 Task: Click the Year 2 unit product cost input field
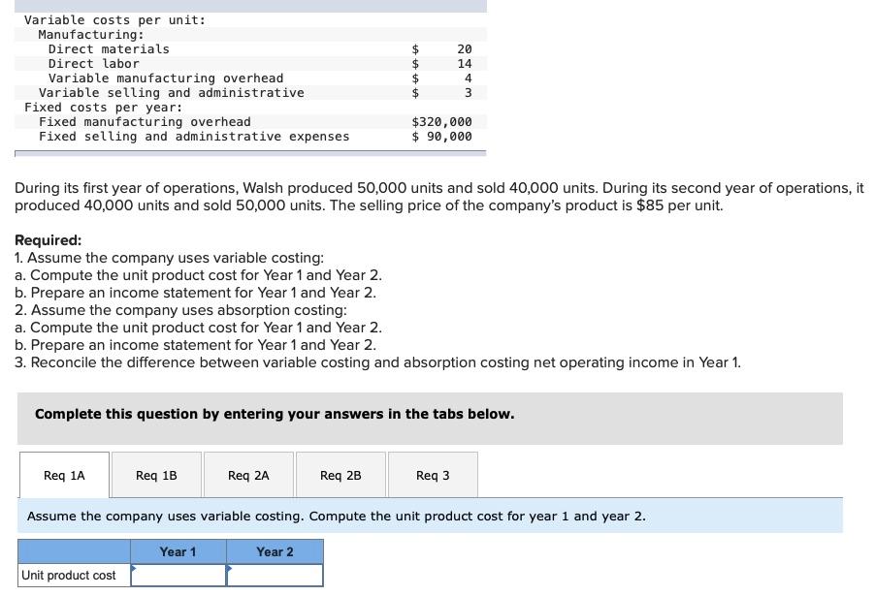point(275,575)
